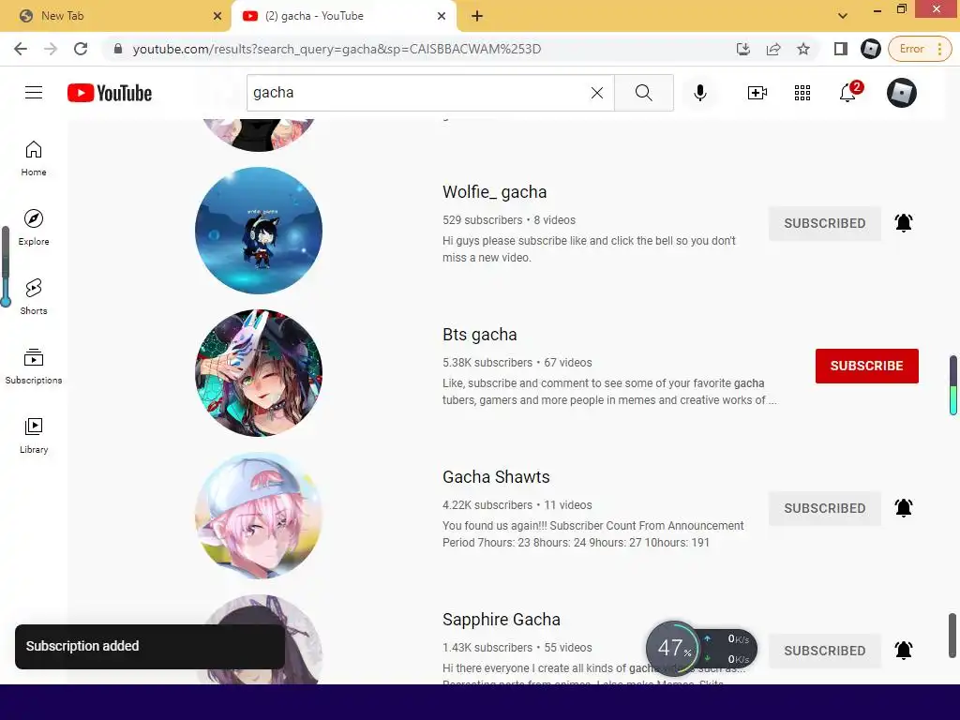
Task: Open the notifications bell with badge 2
Action: click(849, 93)
